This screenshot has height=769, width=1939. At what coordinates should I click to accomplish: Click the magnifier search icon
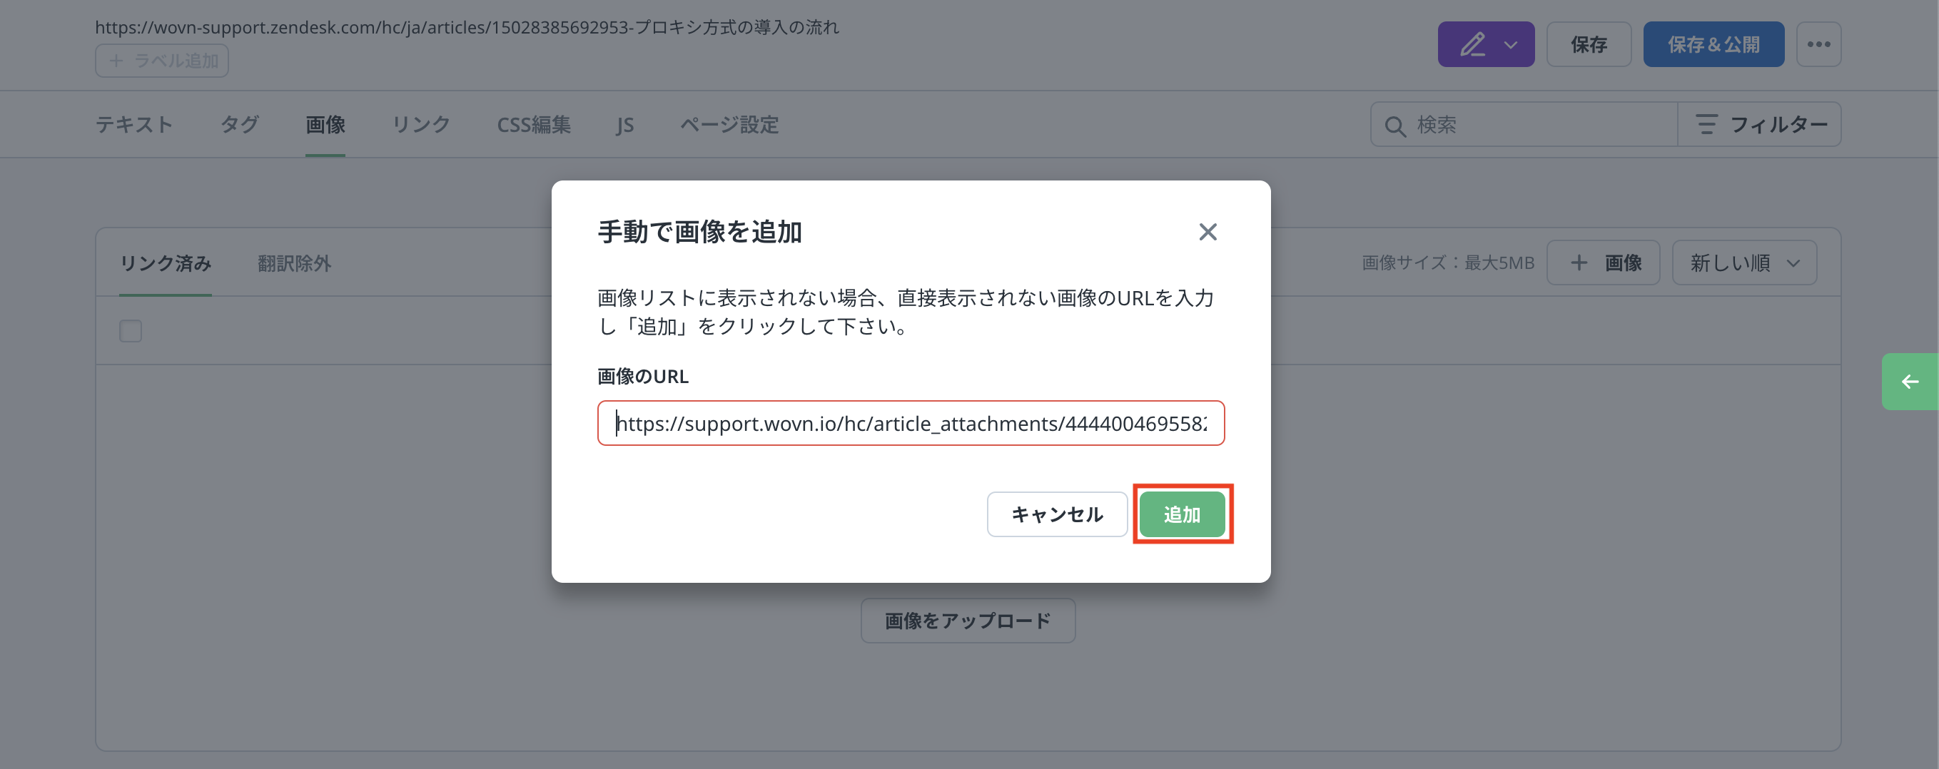point(1394,126)
